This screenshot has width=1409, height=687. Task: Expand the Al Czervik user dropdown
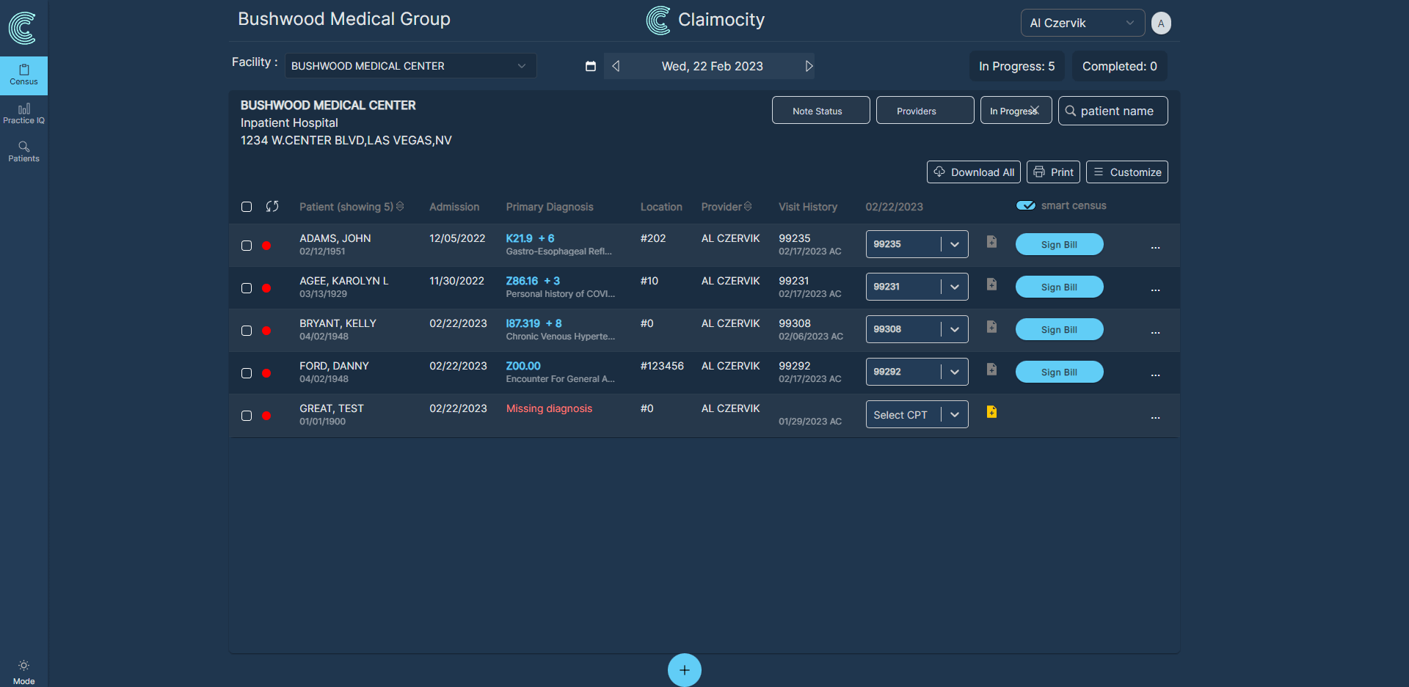click(x=1082, y=23)
